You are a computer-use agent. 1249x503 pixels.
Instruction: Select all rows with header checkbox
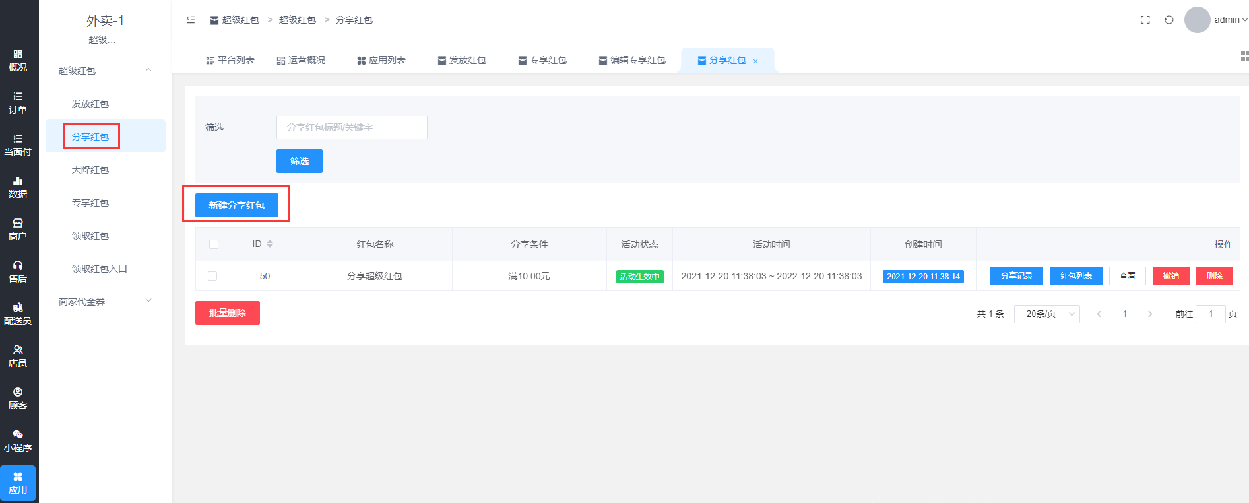pos(214,244)
